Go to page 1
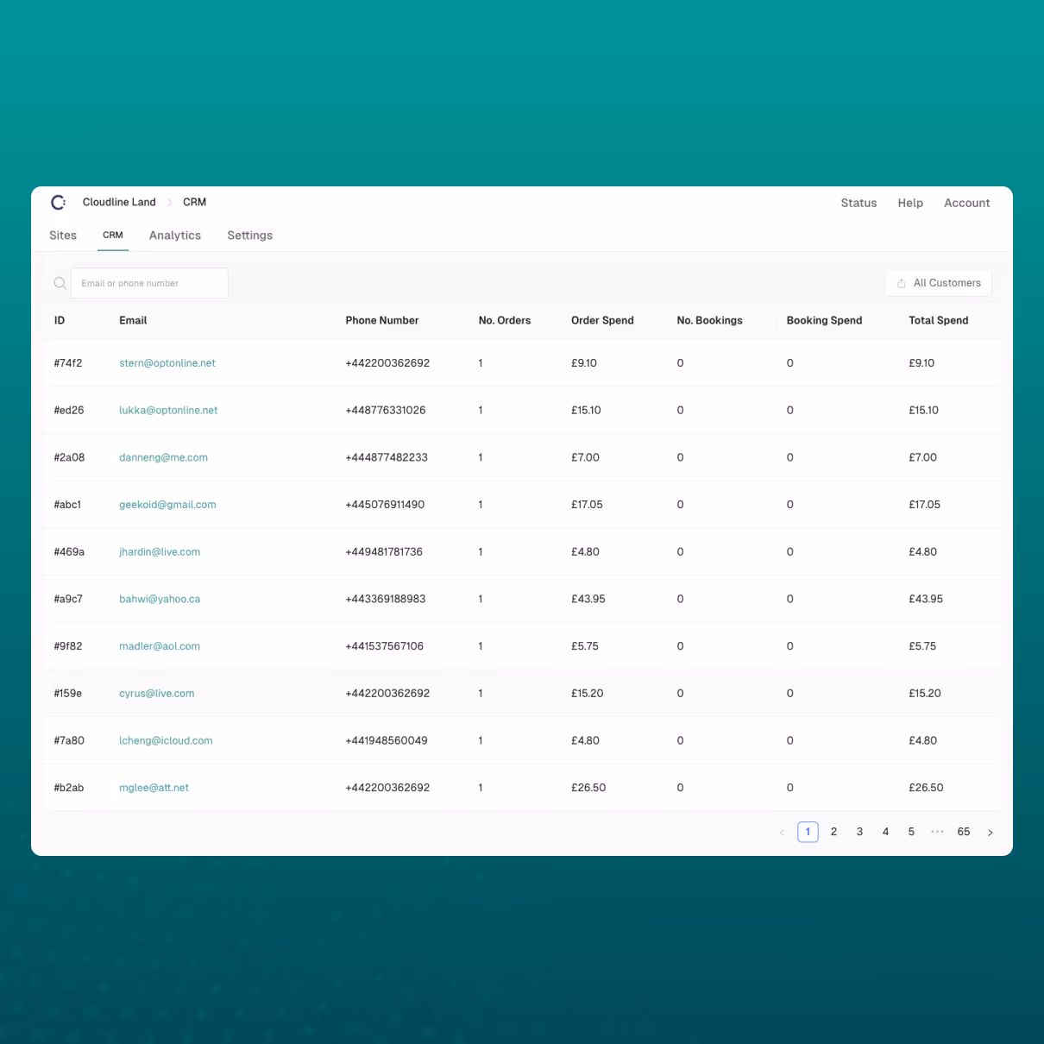 (808, 832)
